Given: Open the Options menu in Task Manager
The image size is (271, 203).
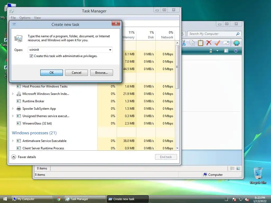Looking at the screenshot, I should (x=25, y=18).
